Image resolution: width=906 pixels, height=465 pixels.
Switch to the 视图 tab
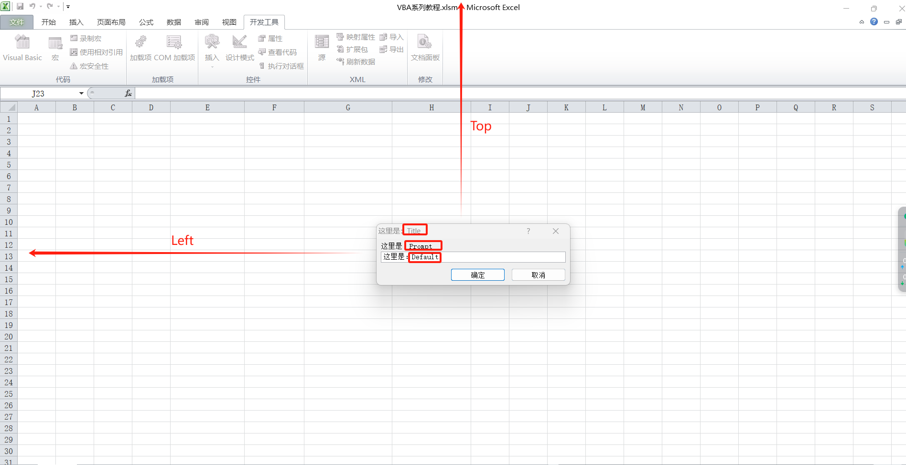pos(229,22)
